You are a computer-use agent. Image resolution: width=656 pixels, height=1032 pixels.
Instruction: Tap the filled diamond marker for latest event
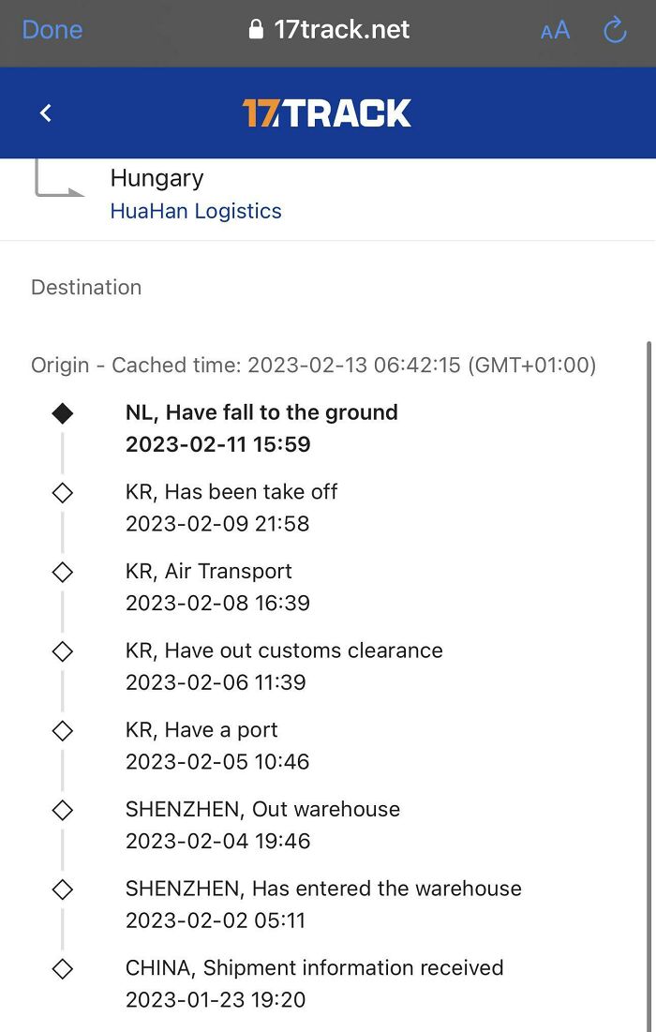click(x=62, y=413)
